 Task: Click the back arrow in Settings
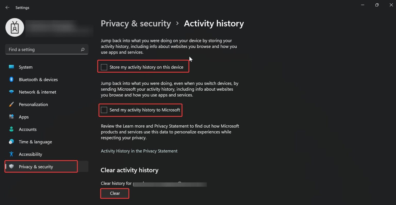pos(7,7)
